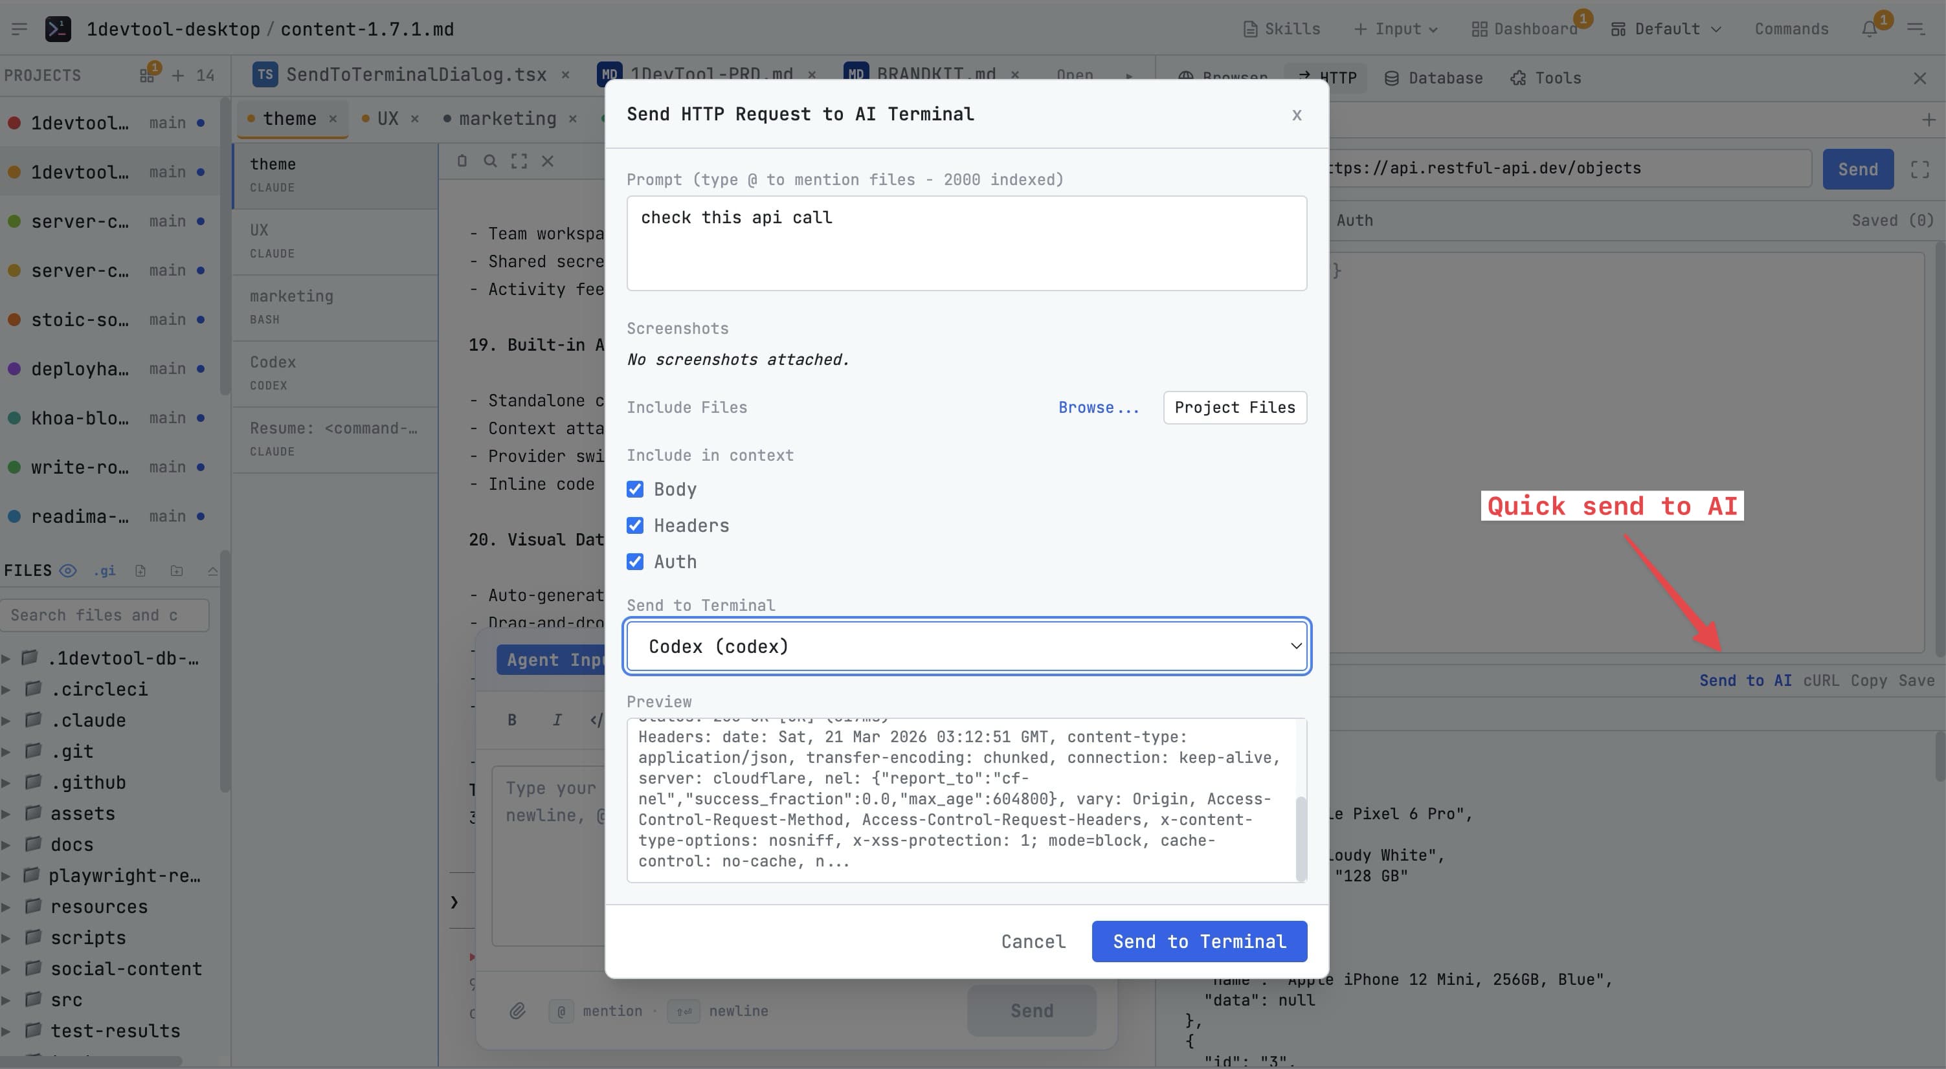This screenshot has width=1946, height=1069.
Task: Click the Send to Terminal button
Action: point(1199,942)
